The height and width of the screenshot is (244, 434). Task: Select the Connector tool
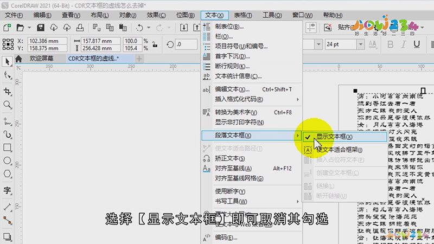[x=8, y=220]
